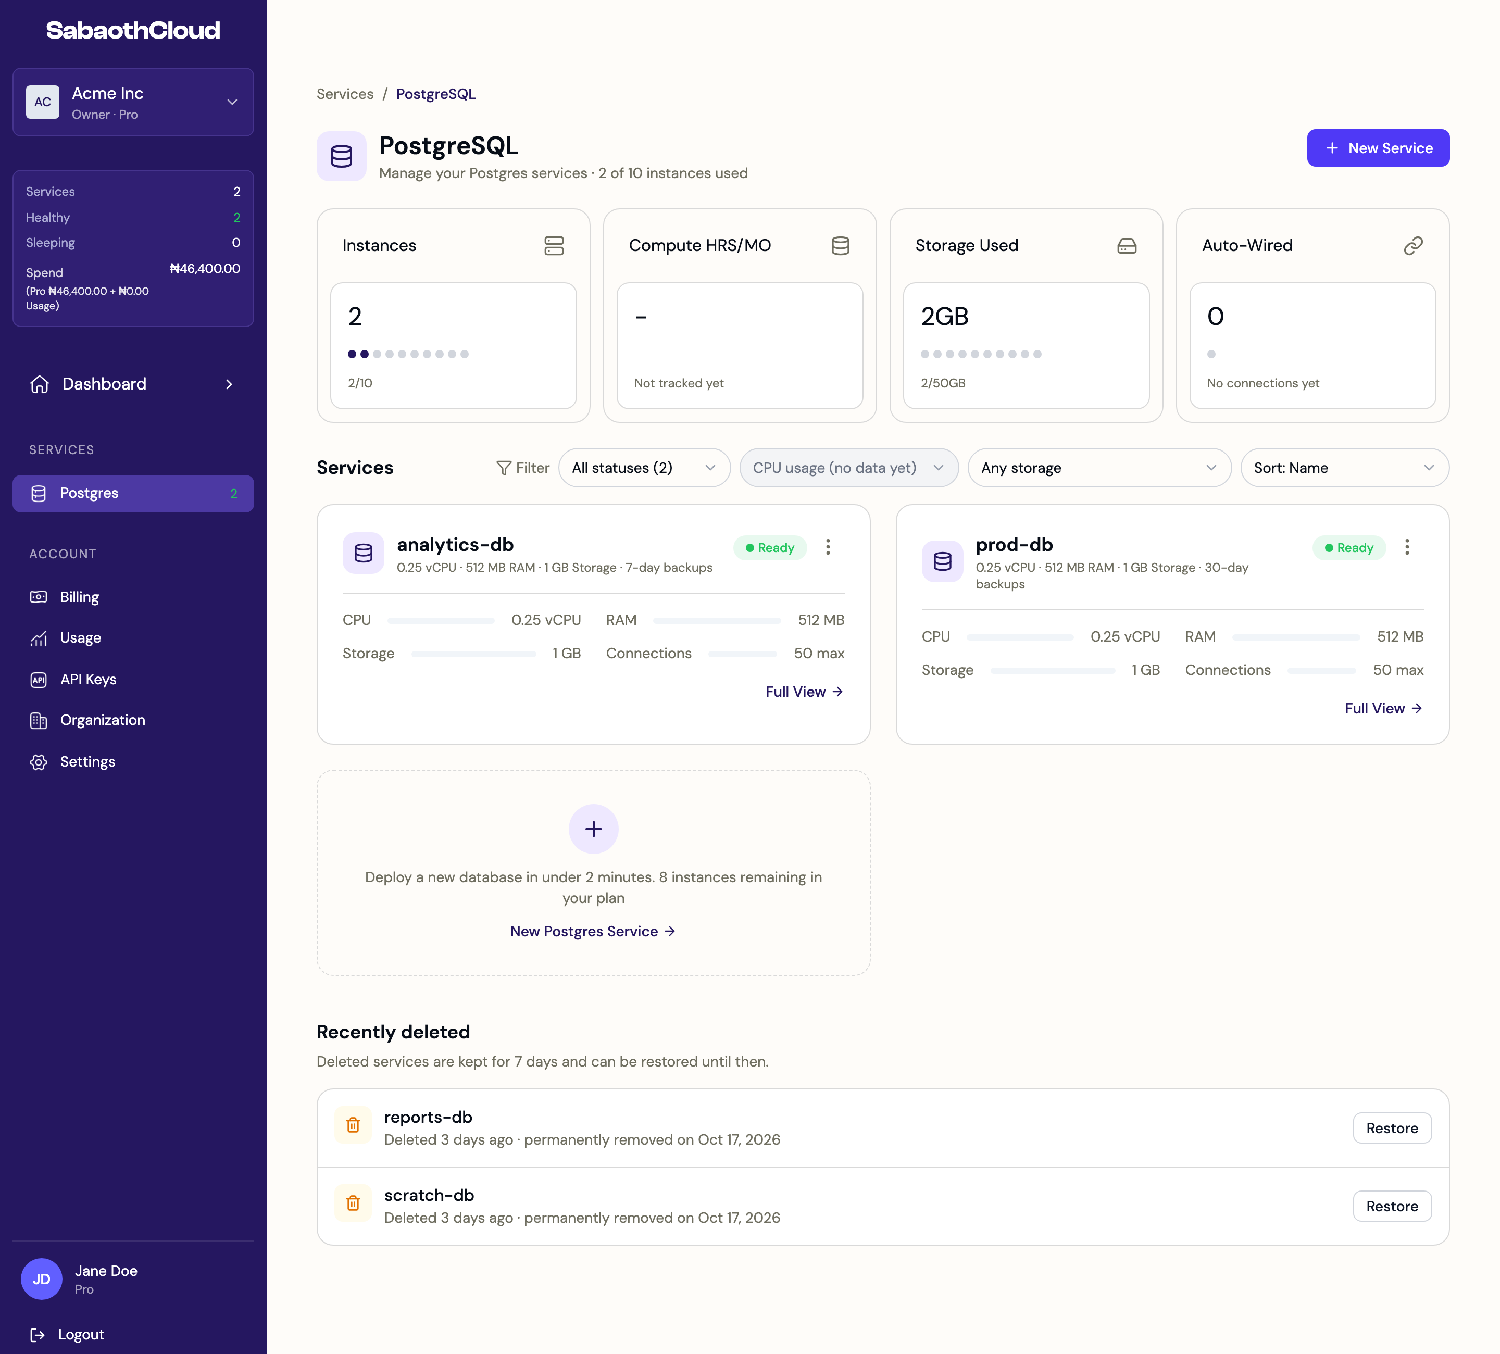
Task: Click the reports-db trash icon
Action: (353, 1125)
